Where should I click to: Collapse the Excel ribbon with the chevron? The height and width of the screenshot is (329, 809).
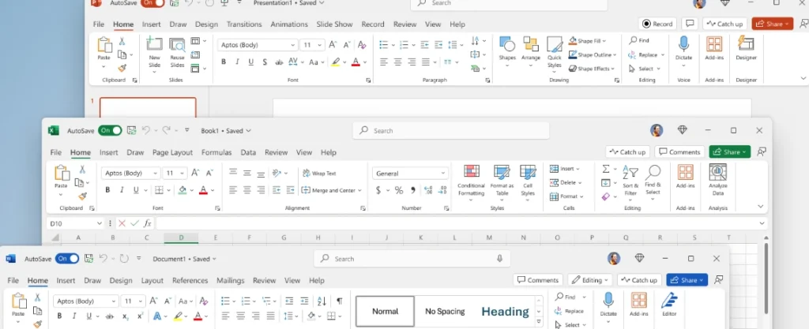[x=761, y=207]
